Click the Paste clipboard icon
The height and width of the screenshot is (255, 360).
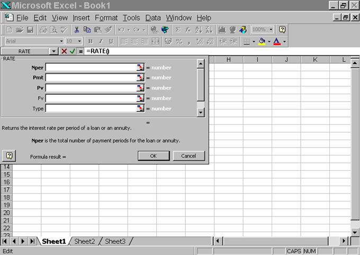click(x=98, y=30)
